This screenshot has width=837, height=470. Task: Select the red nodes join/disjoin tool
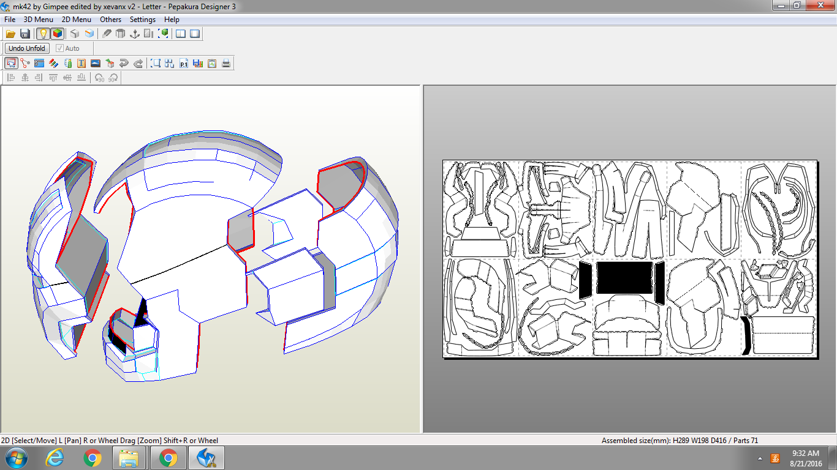[x=25, y=63]
